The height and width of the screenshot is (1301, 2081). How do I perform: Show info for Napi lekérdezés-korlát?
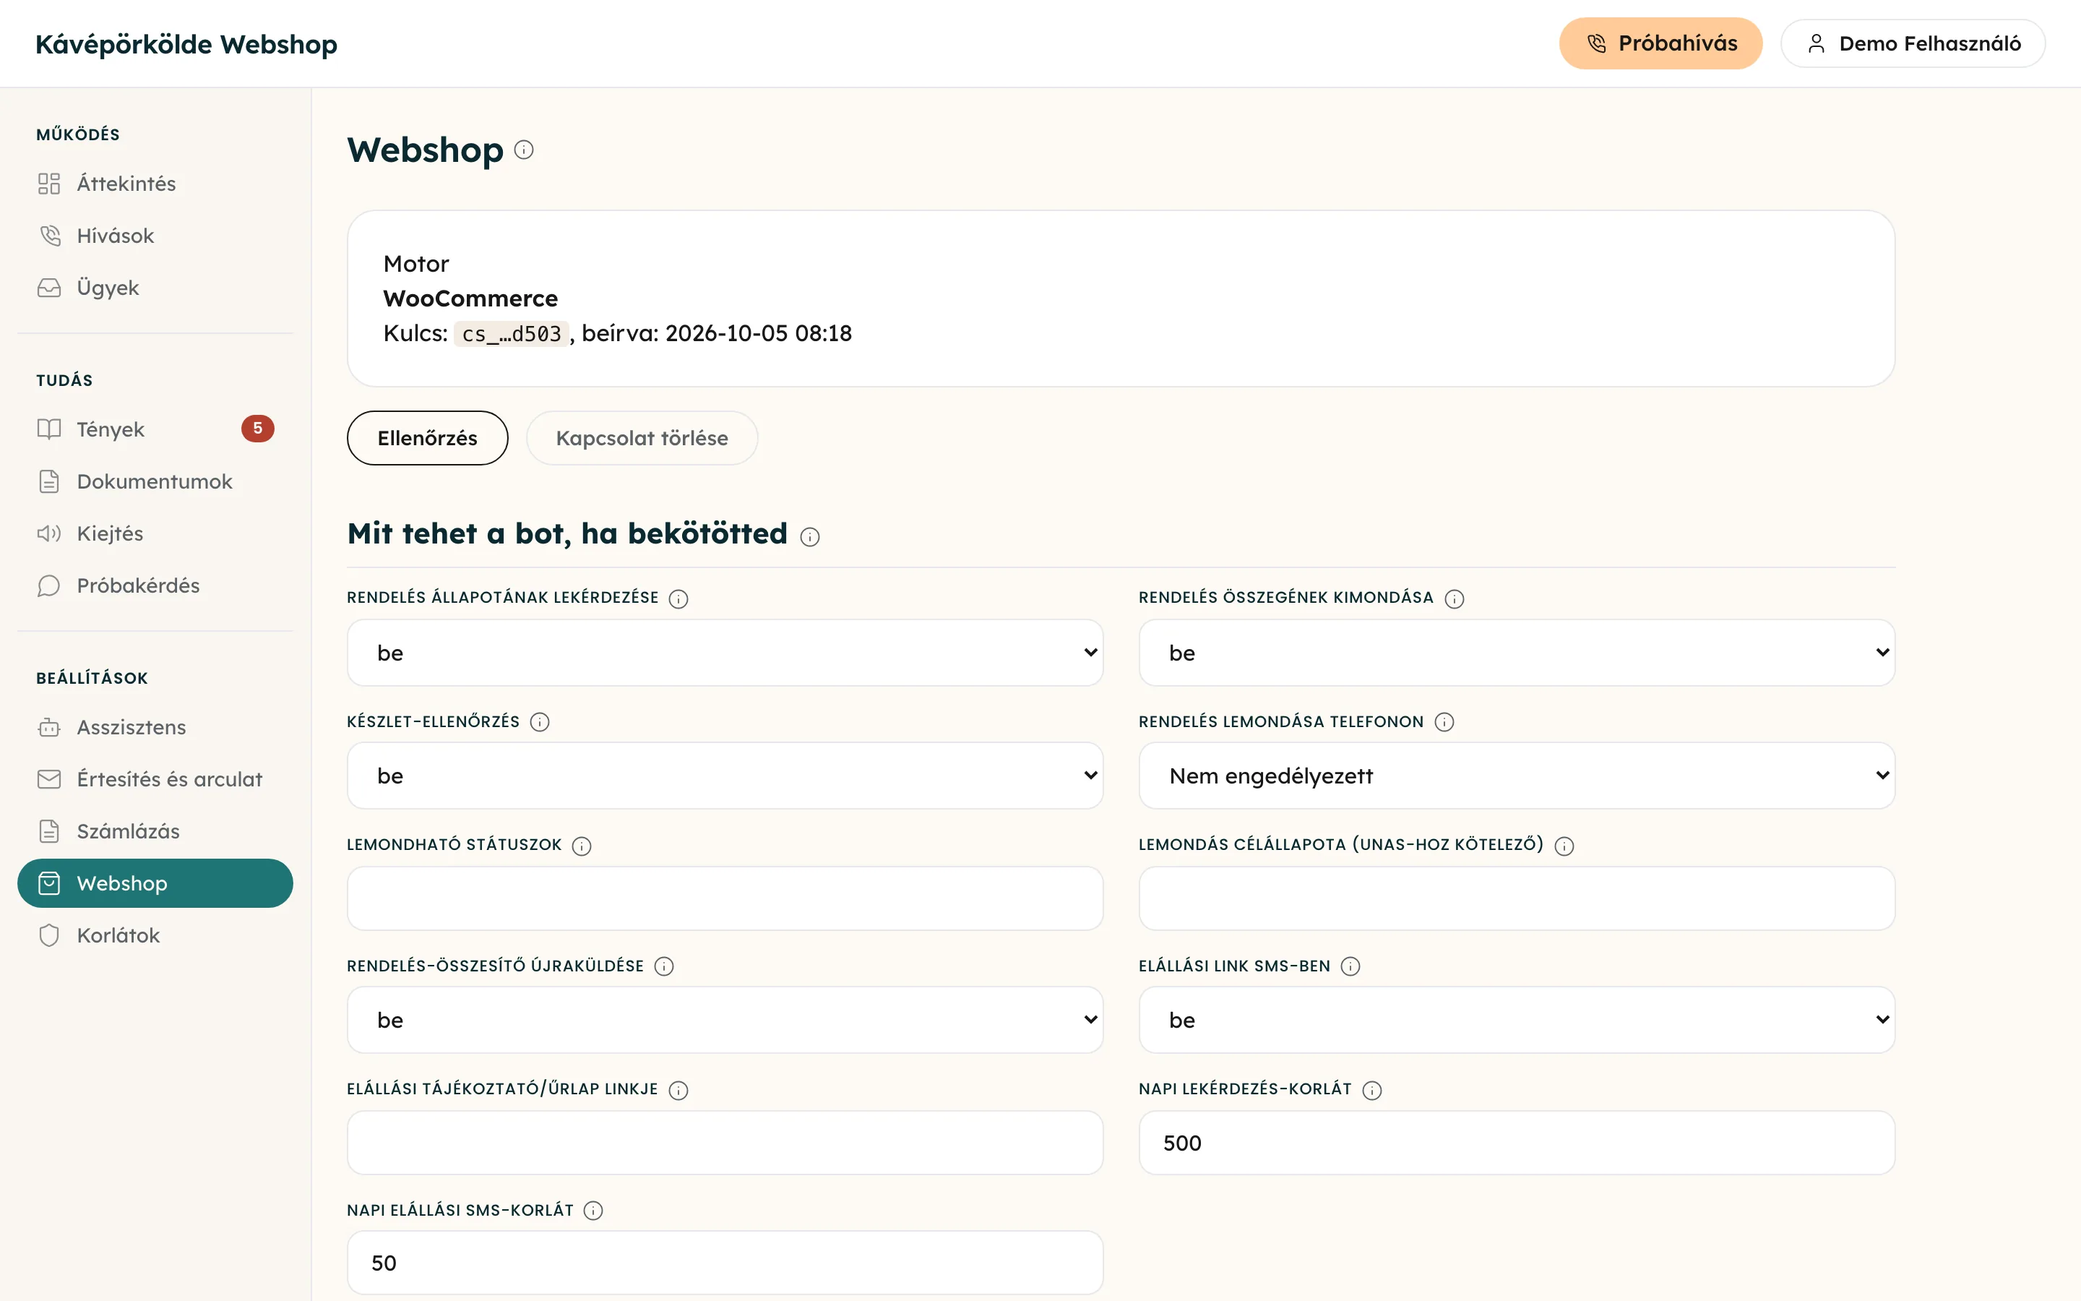tap(1372, 1090)
